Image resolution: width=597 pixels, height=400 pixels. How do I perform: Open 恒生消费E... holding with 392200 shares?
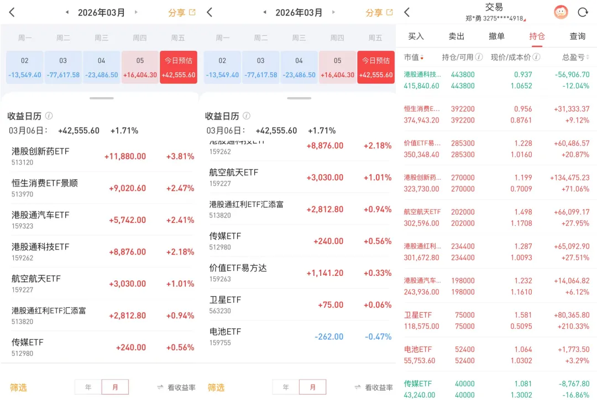point(496,114)
